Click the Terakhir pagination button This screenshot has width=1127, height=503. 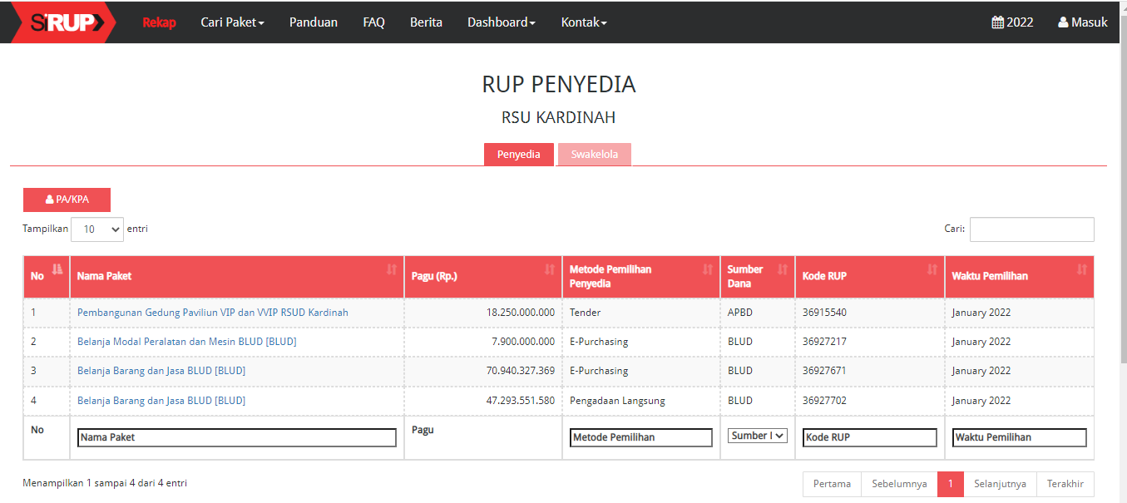click(1065, 484)
